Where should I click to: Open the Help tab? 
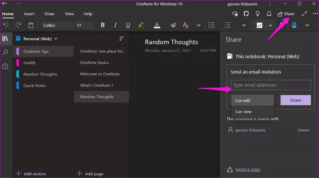click(x=88, y=14)
